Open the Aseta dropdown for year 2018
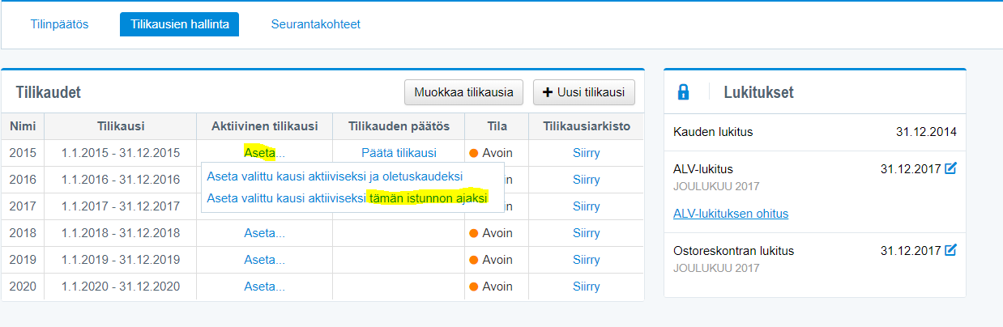 (264, 233)
